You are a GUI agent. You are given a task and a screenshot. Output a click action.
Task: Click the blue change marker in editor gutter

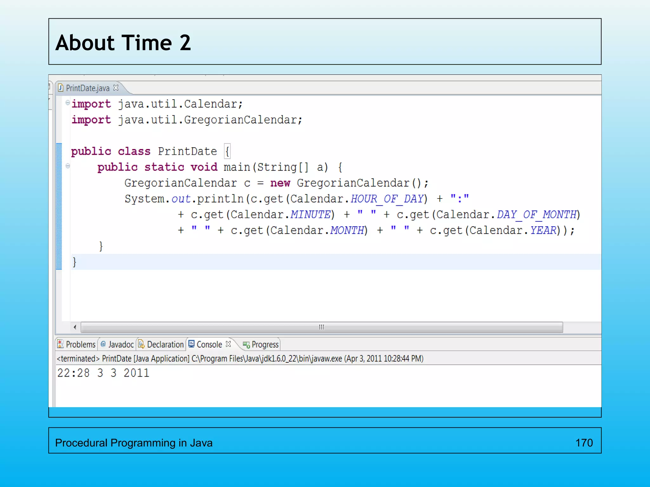(x=59, y=206)
